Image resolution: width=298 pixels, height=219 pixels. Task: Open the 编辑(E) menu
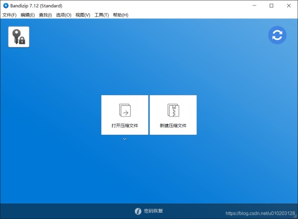coord(28,15)
